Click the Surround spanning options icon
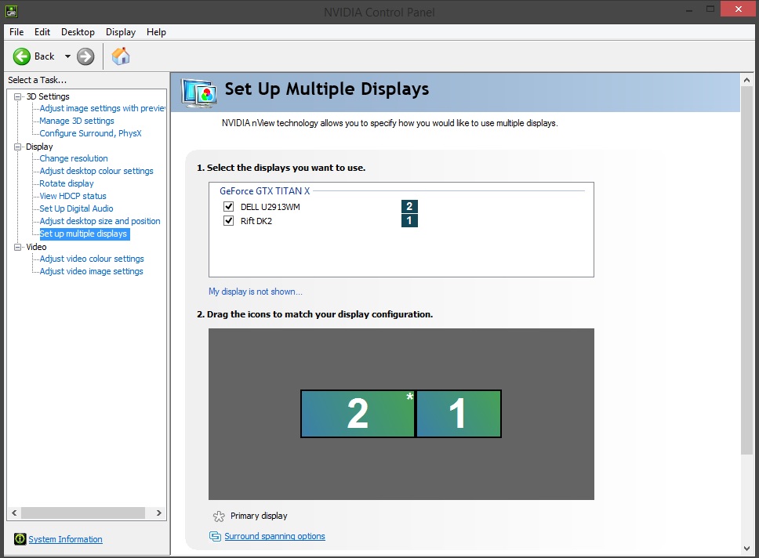The image size is (759, 558). point(215,536)
